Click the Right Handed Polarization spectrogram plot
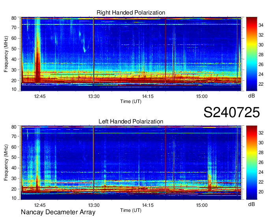The image size is (268, 217). click(x=131, y=54)
